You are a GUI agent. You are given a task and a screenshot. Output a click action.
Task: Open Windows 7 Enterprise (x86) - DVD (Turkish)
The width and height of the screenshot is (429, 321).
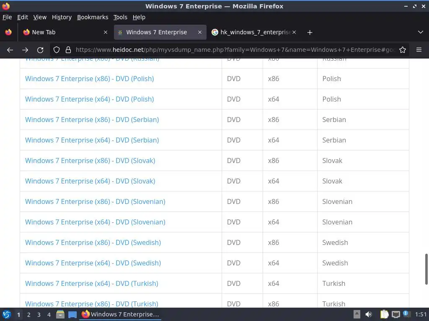click(92, 303)
